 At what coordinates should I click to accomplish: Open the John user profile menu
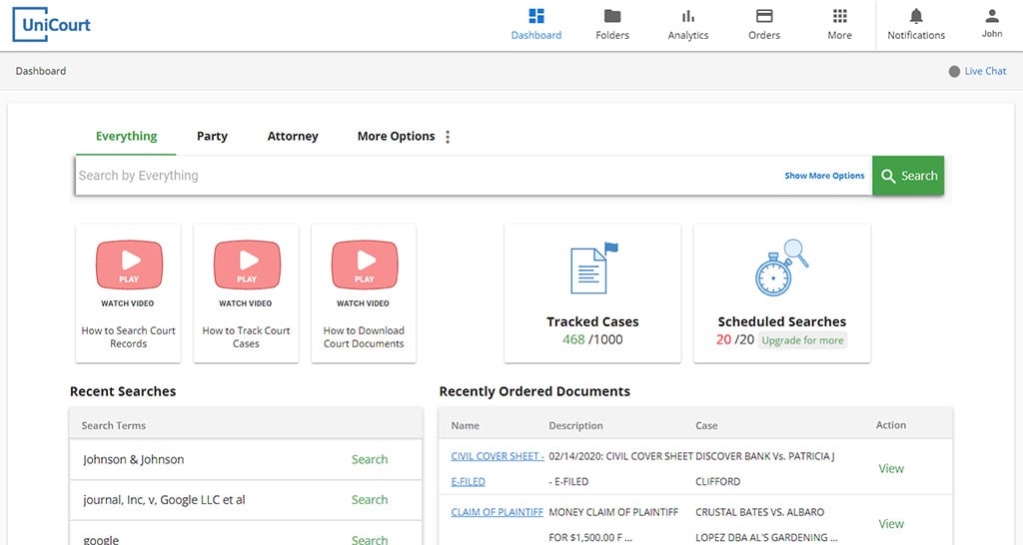point(992,24)
